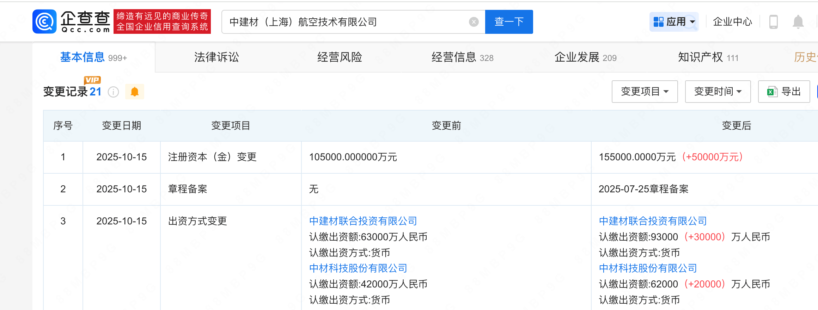818x310 pixels.
Task: Switch to the 经营信息 tab
Action: click(463, 57)
